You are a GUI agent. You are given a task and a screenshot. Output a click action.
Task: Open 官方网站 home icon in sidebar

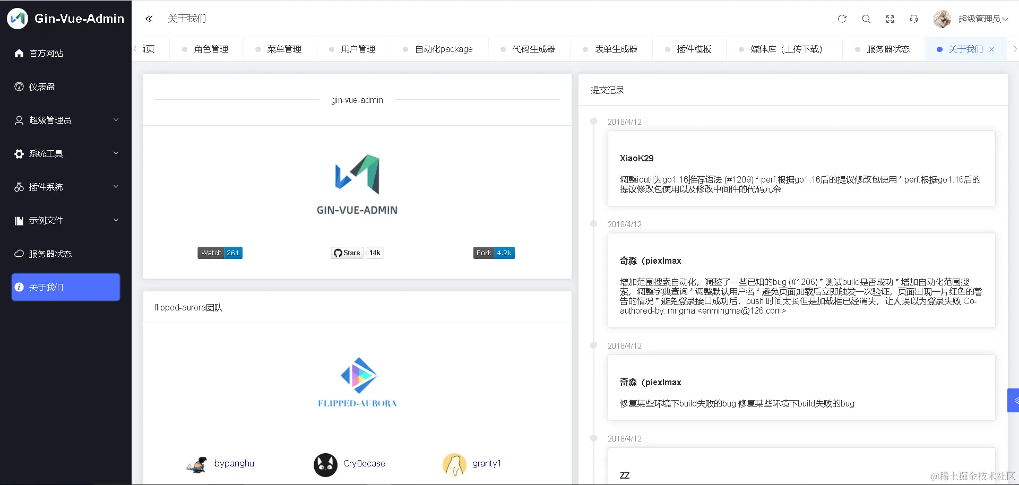click(19, 53)
